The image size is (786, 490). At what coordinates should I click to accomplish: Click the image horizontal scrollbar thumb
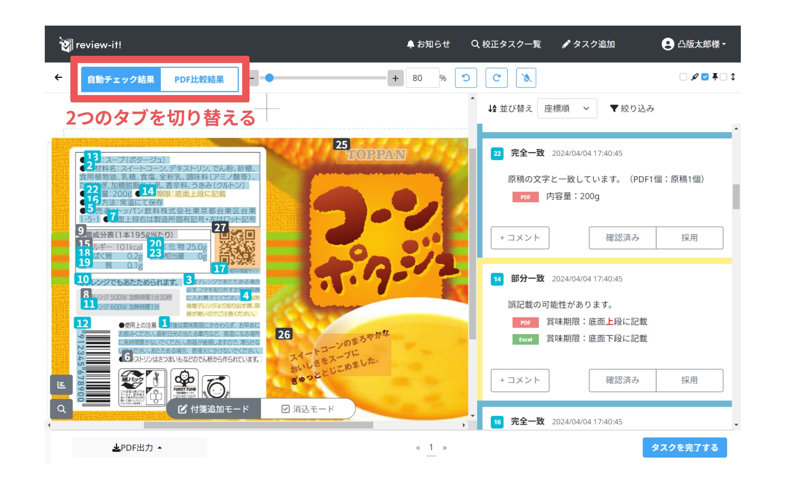pos(258,425)
